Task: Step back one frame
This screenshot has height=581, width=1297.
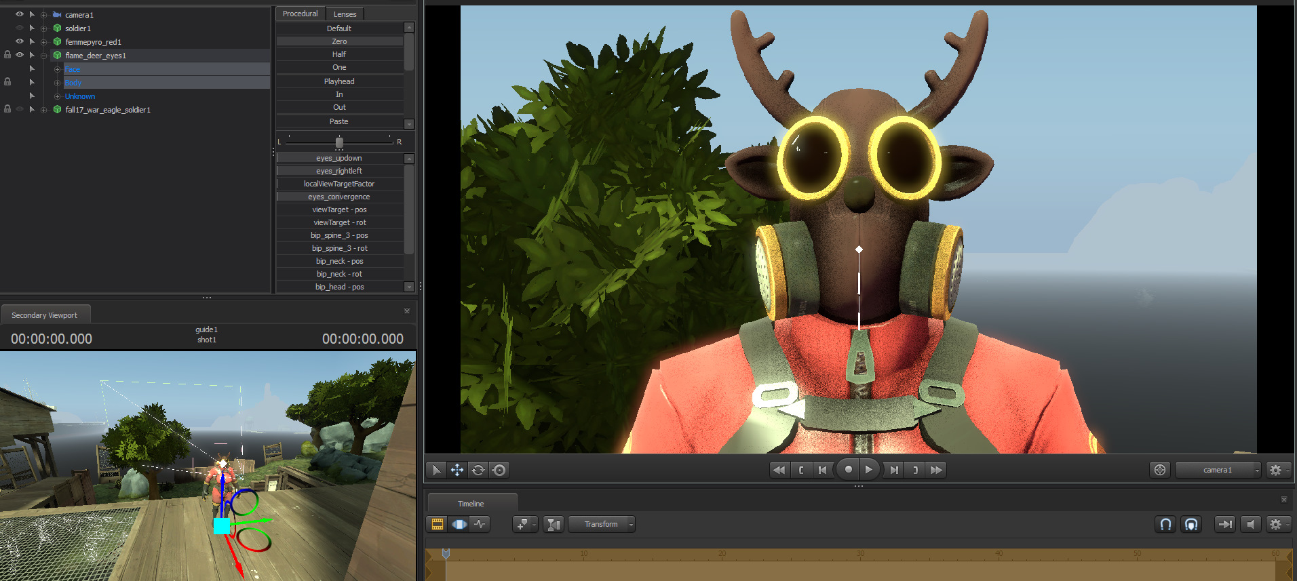Action: (x=823, y=470)
